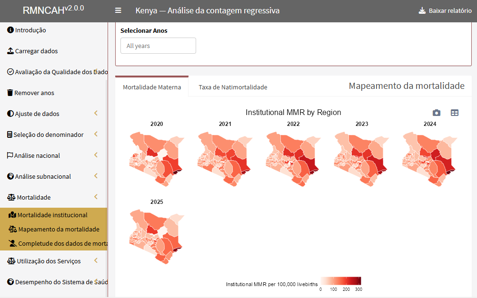Click the 2023 Kenya map
This screenshot has width=477, height=298.
361,159
